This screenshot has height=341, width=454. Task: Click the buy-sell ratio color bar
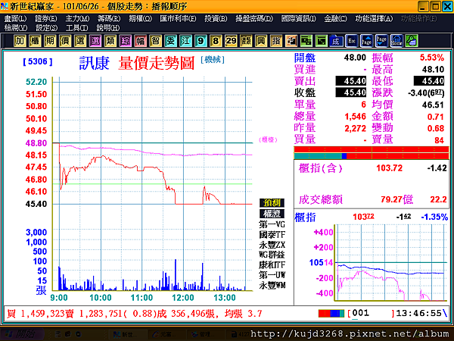click(372, 153)
